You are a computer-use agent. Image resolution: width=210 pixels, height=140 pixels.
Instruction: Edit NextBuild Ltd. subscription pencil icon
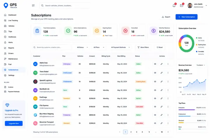pyautogui.click(x=162, y=90)
